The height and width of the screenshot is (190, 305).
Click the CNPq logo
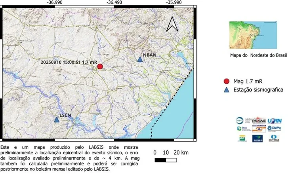point(274,128)
